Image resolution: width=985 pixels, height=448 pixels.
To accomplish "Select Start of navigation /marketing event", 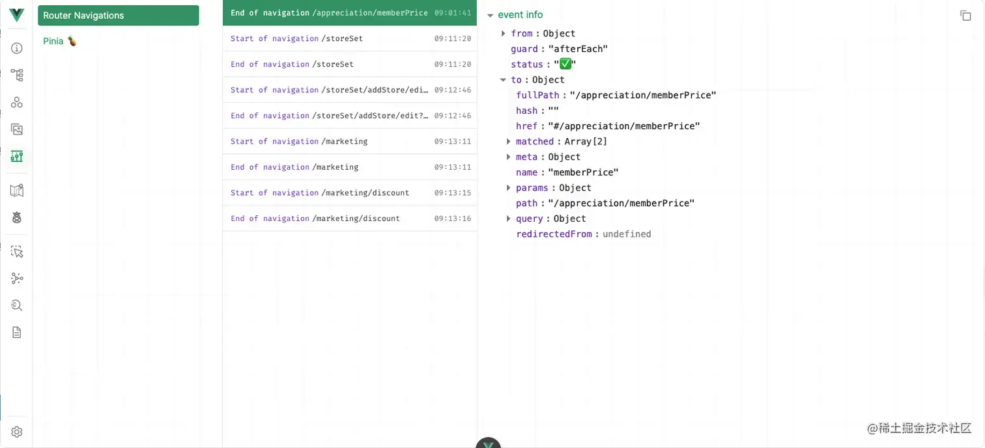I will point(350,141).
